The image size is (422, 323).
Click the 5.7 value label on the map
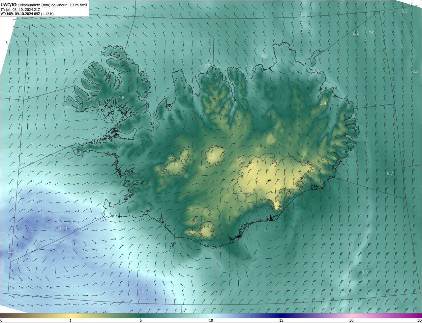pos(390,173)
